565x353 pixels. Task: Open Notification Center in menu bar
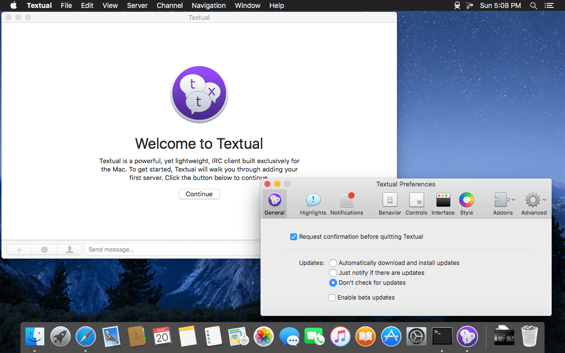[x=549, y=5]
